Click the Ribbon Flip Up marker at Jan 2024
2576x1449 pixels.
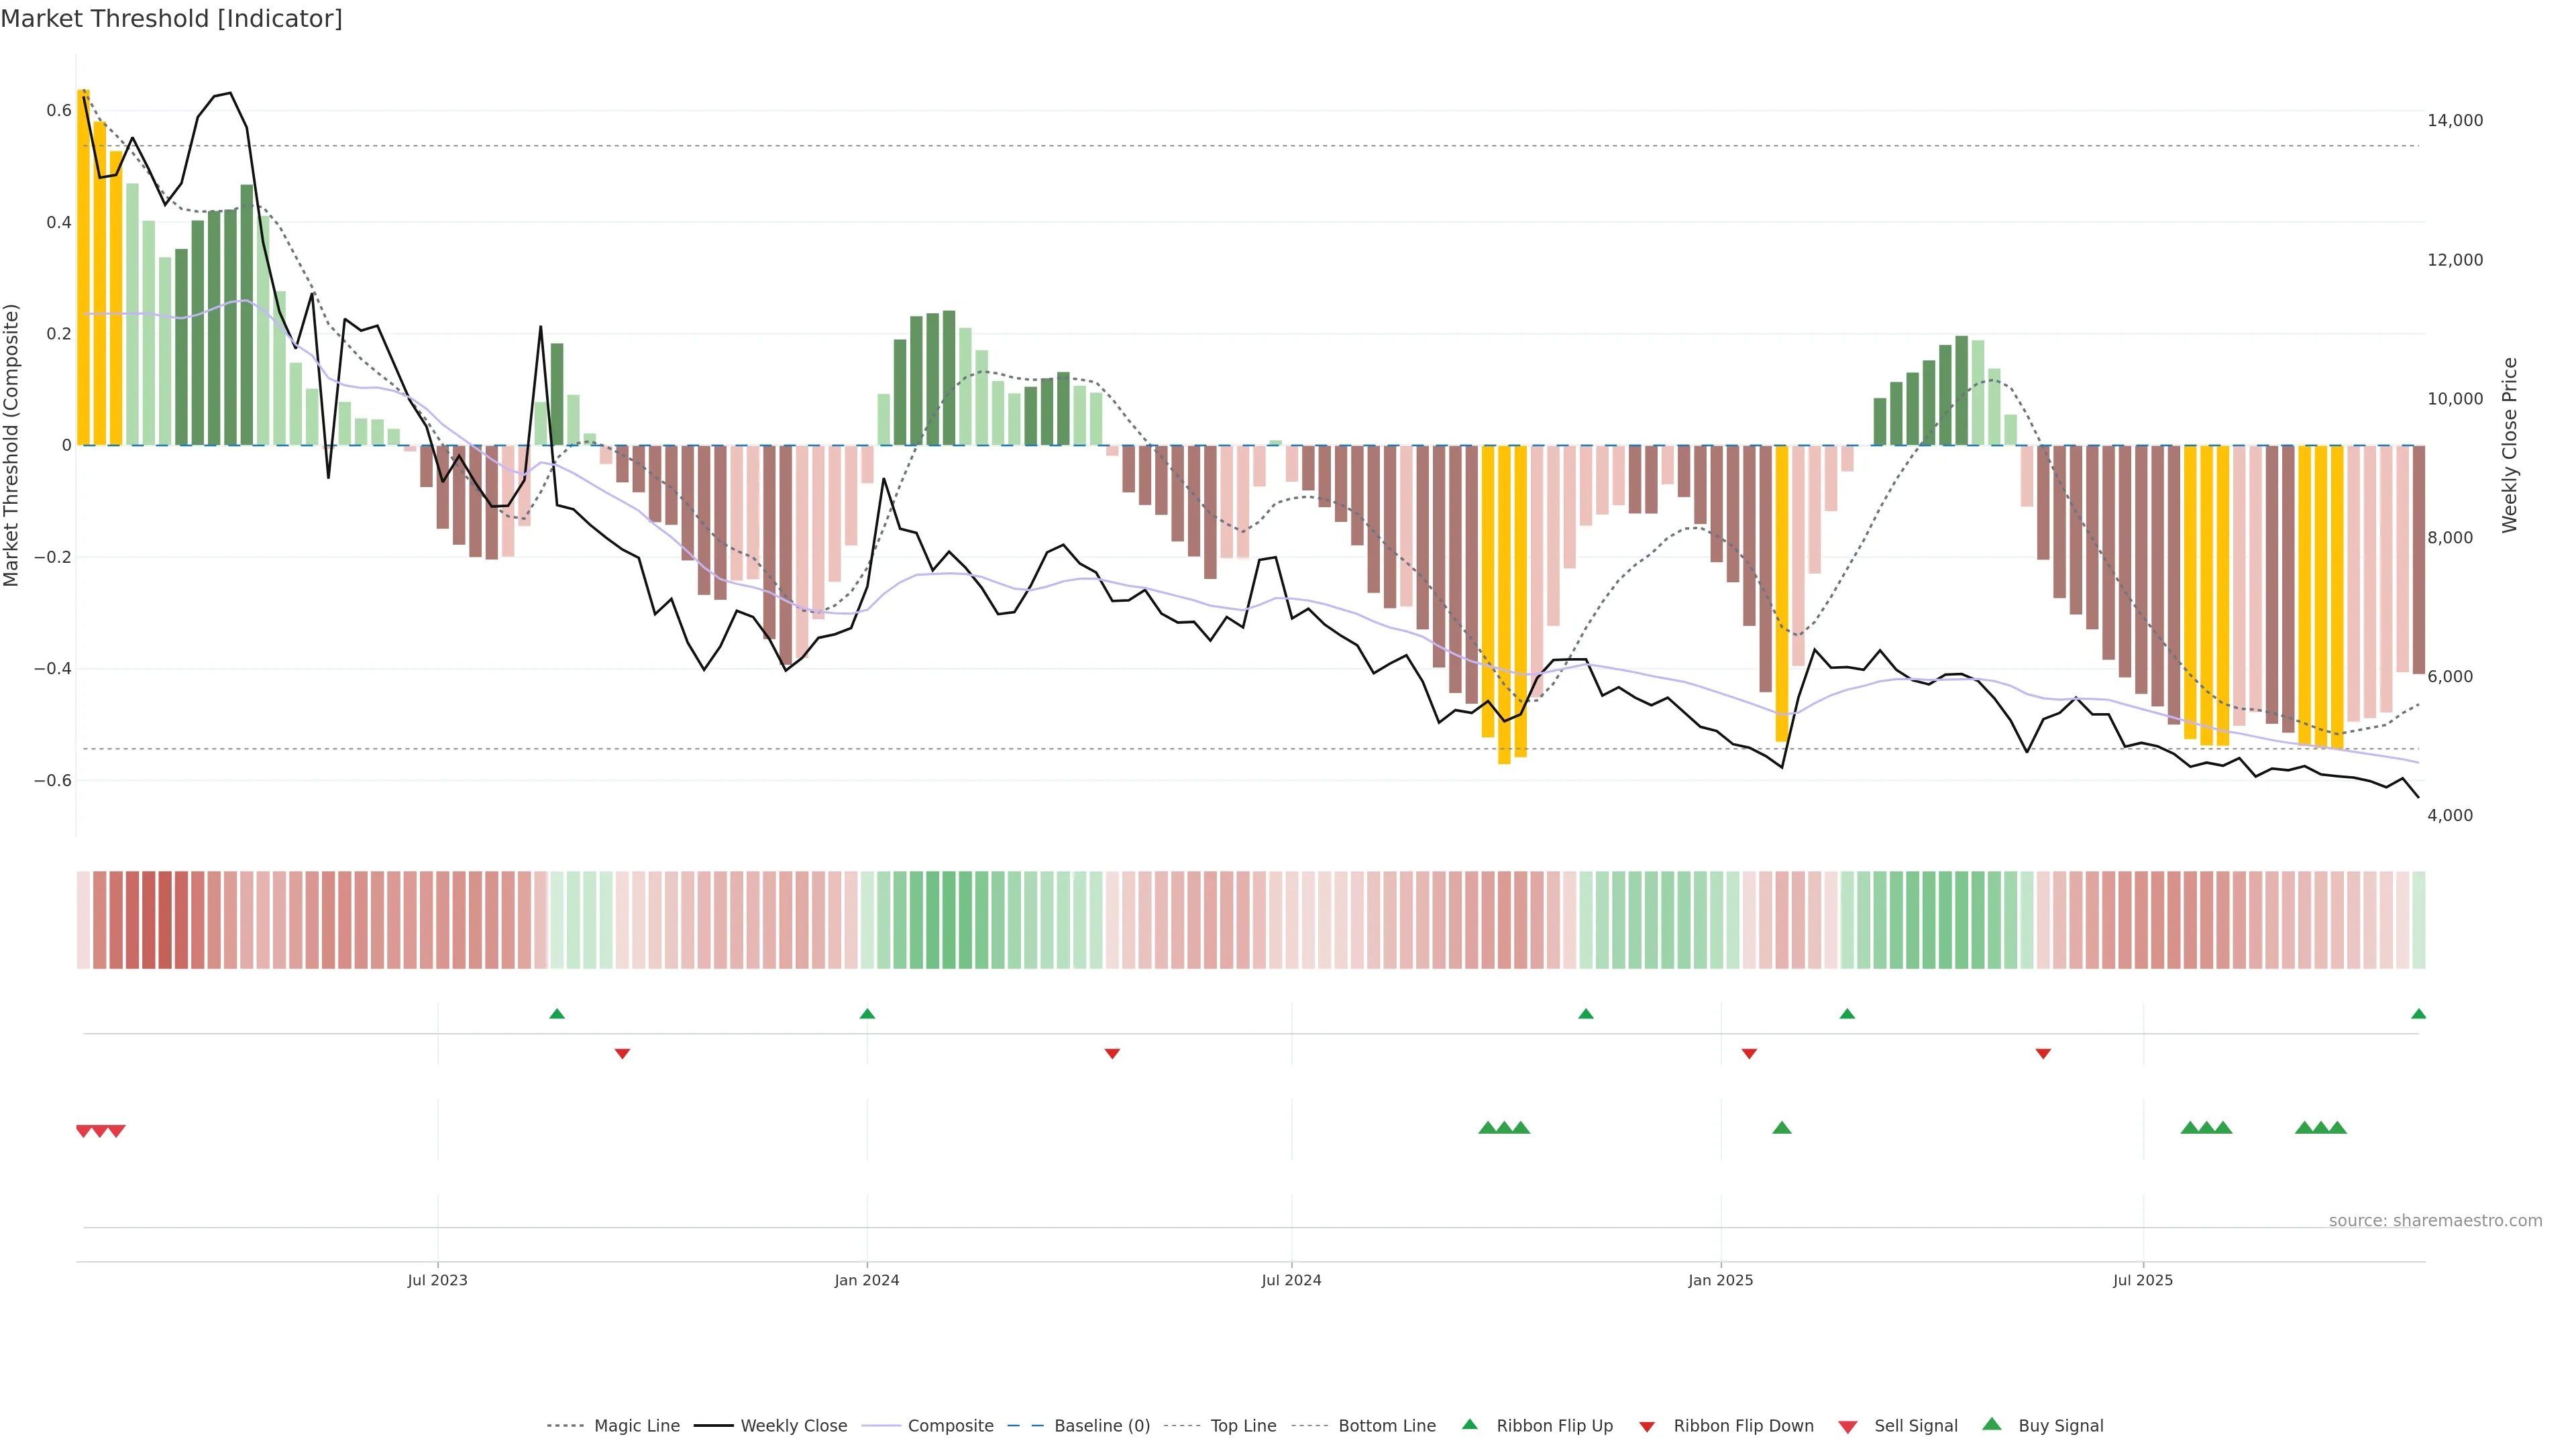[867, 1014]
